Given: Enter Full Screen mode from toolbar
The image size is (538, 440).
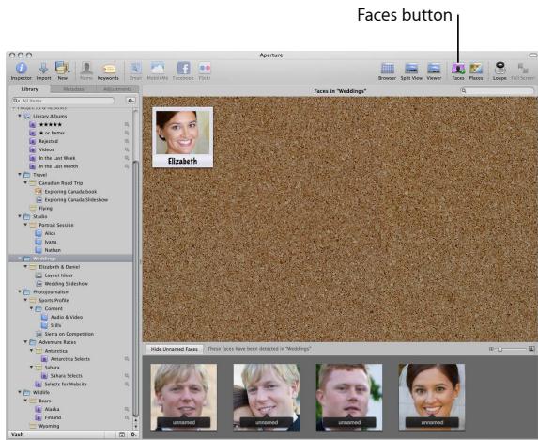Looking at the screenshot, I should [x=523, y=71].
